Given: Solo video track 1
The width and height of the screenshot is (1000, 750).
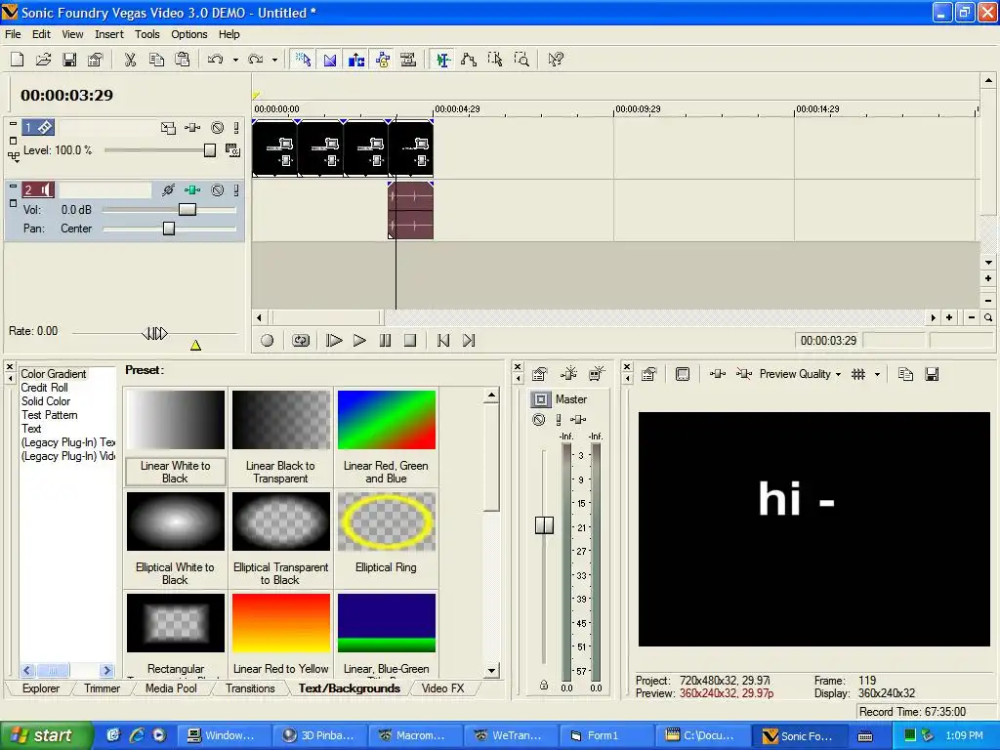Looking at the screenshot, I should coord(236,128).
